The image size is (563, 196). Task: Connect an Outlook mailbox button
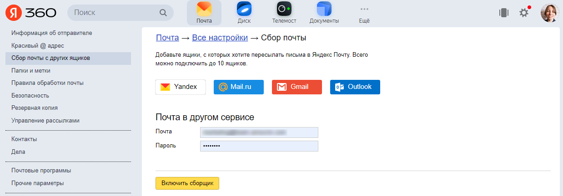[355, 87]
